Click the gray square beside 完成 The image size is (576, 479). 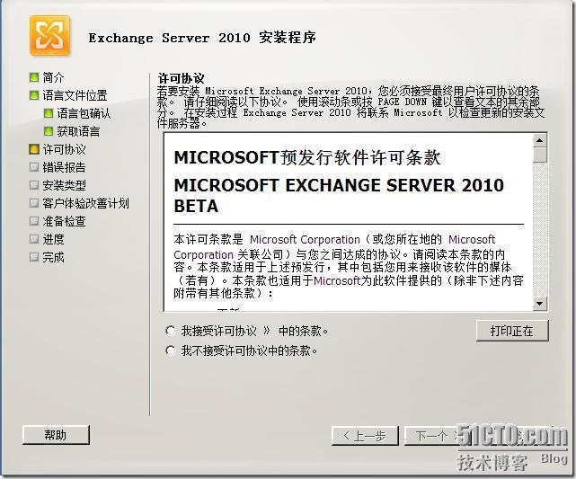[x=34, y=257]
